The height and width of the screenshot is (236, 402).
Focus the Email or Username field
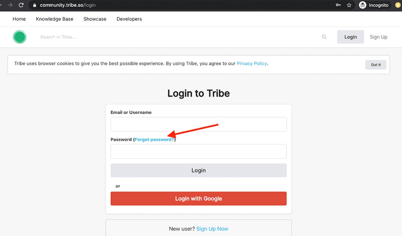point(198,124)
